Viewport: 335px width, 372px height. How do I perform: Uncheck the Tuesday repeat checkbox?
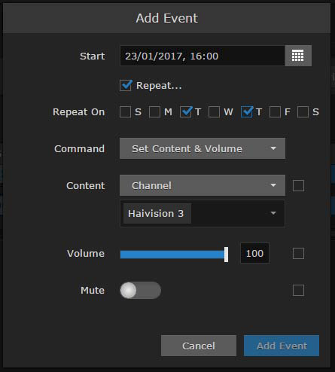pyautogui.click(x=186, y=112)
